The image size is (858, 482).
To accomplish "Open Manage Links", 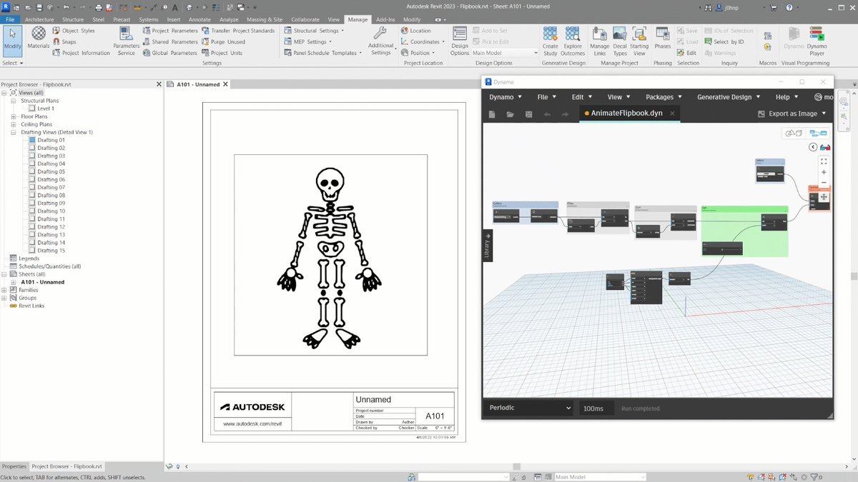I will coord(599,41).
